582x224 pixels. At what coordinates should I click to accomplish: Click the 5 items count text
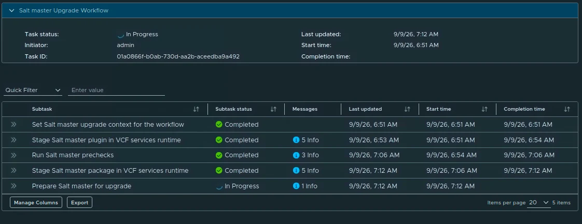coord(561,202)
